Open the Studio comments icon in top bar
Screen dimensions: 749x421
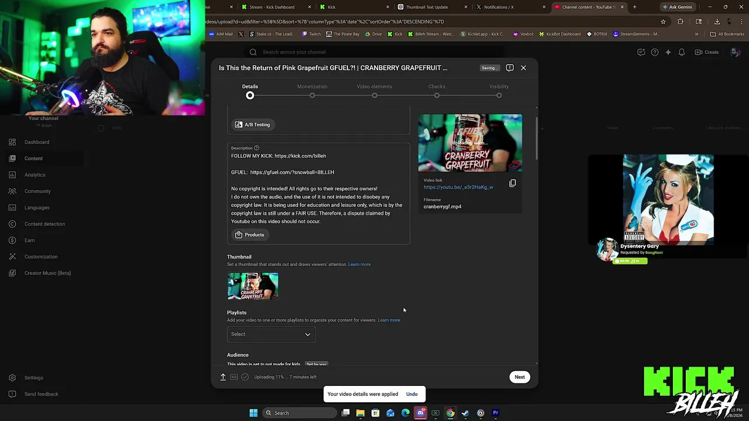click(641, 52)
